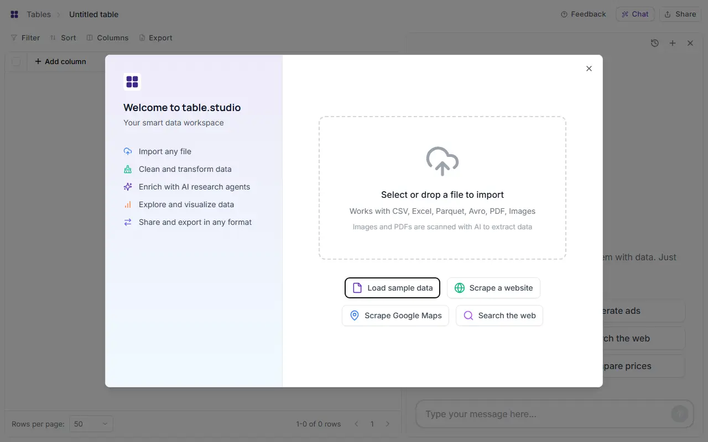The width and height of the screenshot is (708, 442).
Task: Click the broom clean data icon
Action: pos(128,169)
